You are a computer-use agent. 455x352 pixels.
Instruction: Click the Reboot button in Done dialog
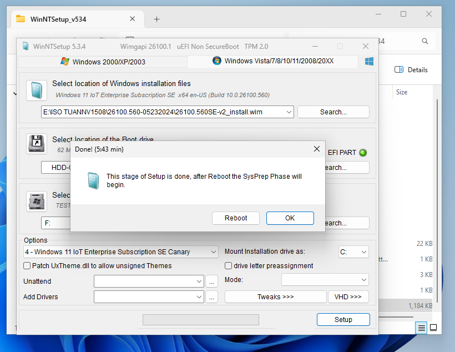(236, 218)
